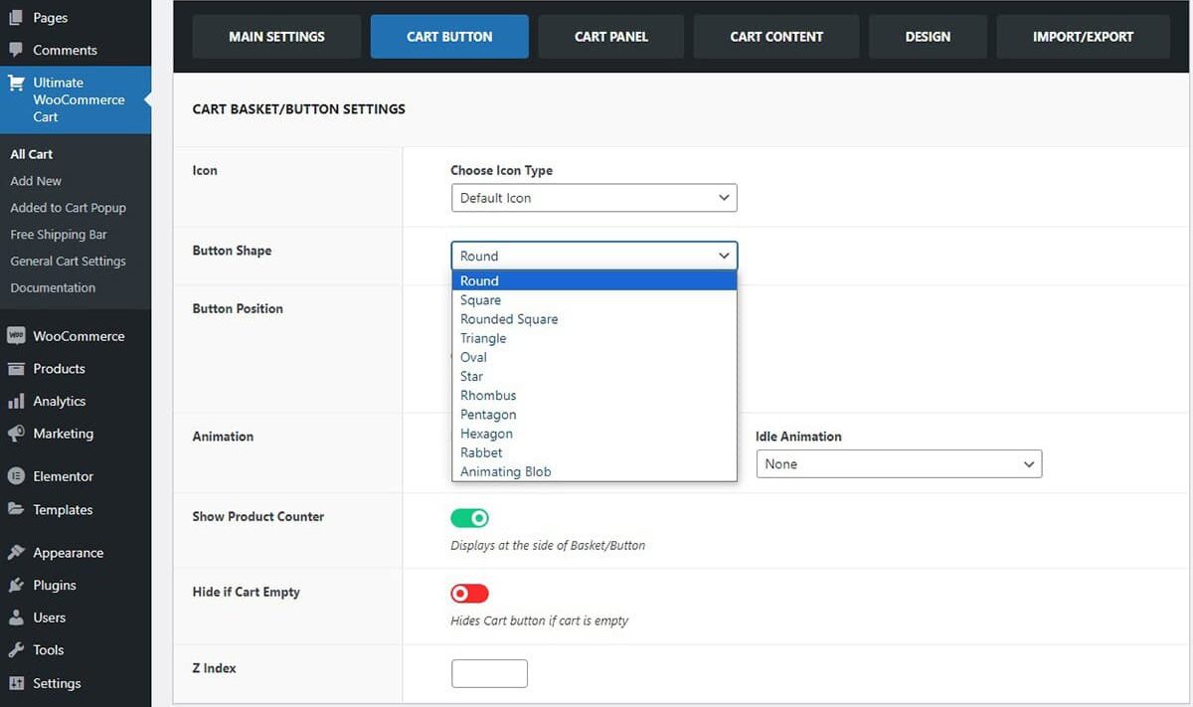This screenshot has height=707, width=1193.
Task: Go to the Design tab
Action: [928, 37]
